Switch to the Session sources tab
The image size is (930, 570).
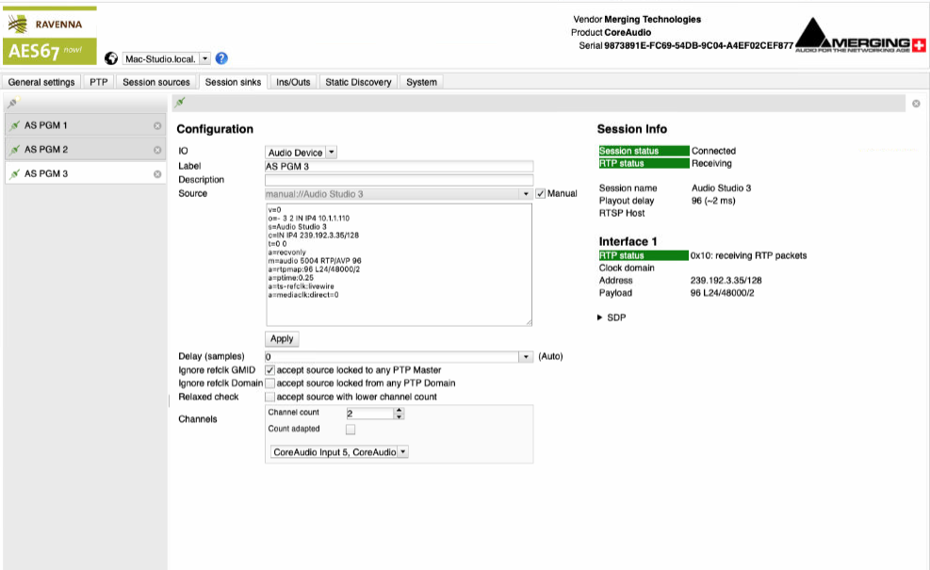156,83
